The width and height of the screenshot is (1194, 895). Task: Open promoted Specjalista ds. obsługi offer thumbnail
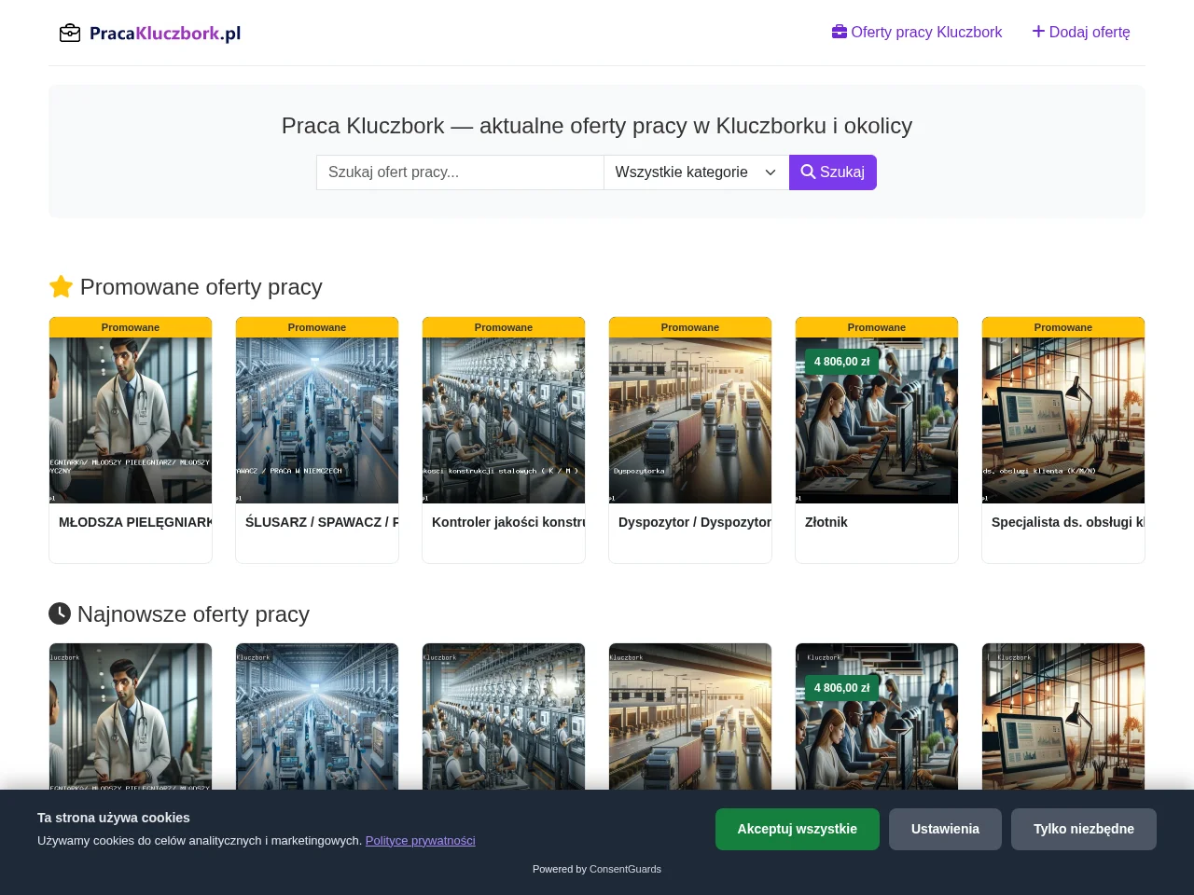pyautogui.click(x=1063, y=420)
